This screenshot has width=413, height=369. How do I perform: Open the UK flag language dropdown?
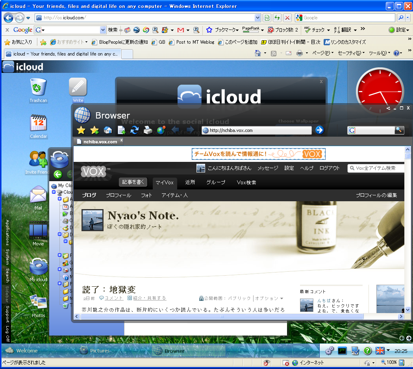[388, 350]
